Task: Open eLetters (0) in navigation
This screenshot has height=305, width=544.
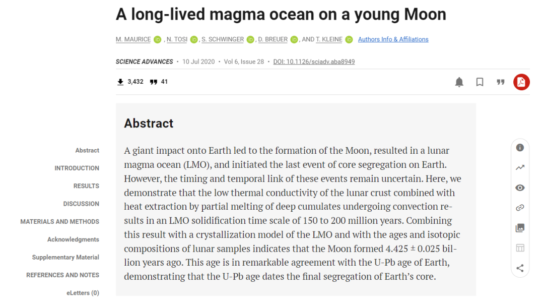Action: coord(83,293)
